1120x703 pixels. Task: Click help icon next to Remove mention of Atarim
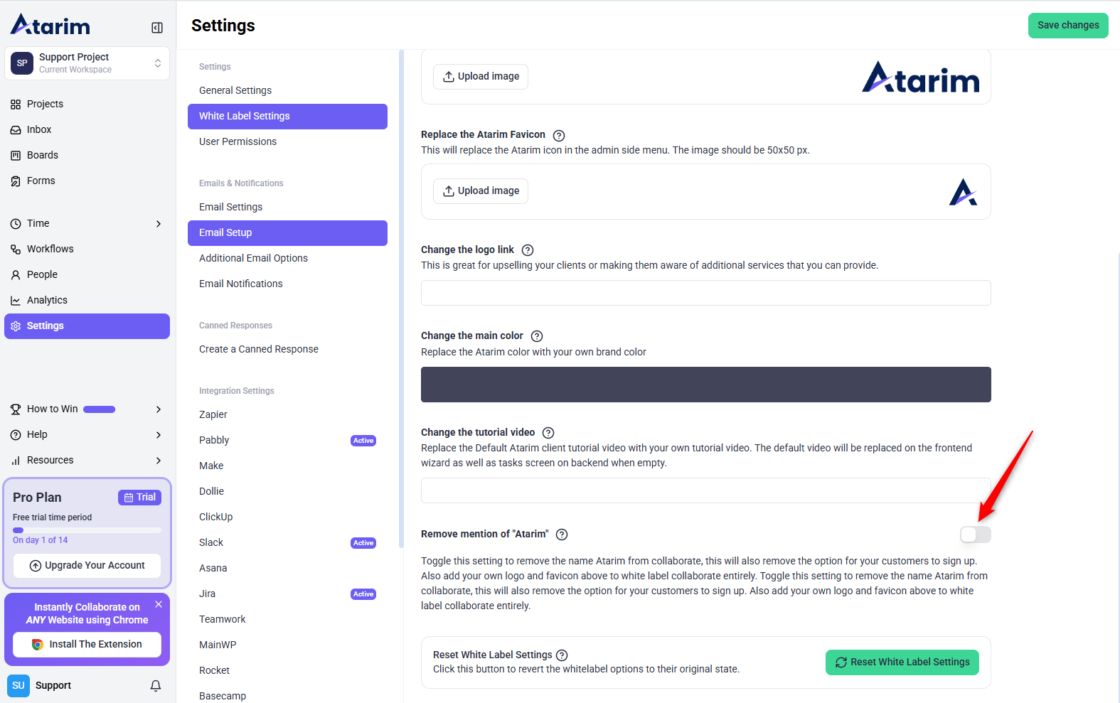click(x=562, y=535)
